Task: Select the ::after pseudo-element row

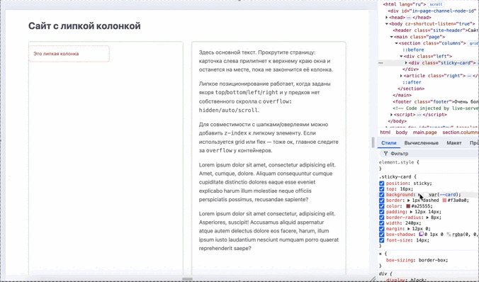Action: point(412,82)
